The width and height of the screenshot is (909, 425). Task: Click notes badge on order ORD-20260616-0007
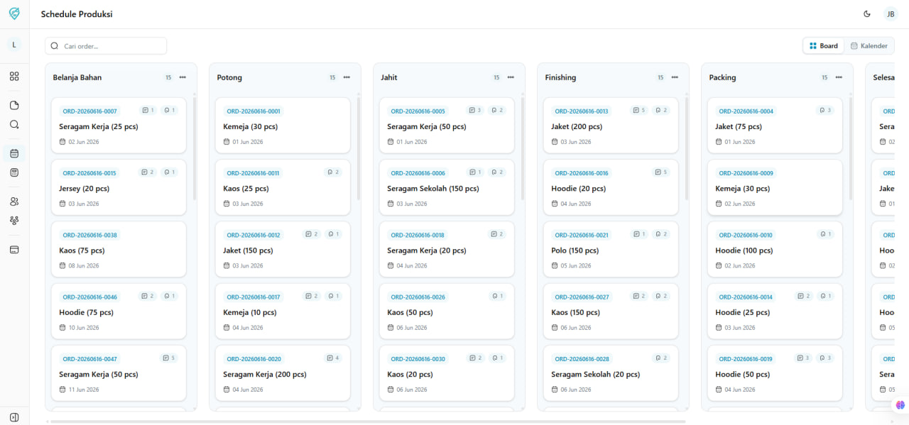[x=148, y=111]
